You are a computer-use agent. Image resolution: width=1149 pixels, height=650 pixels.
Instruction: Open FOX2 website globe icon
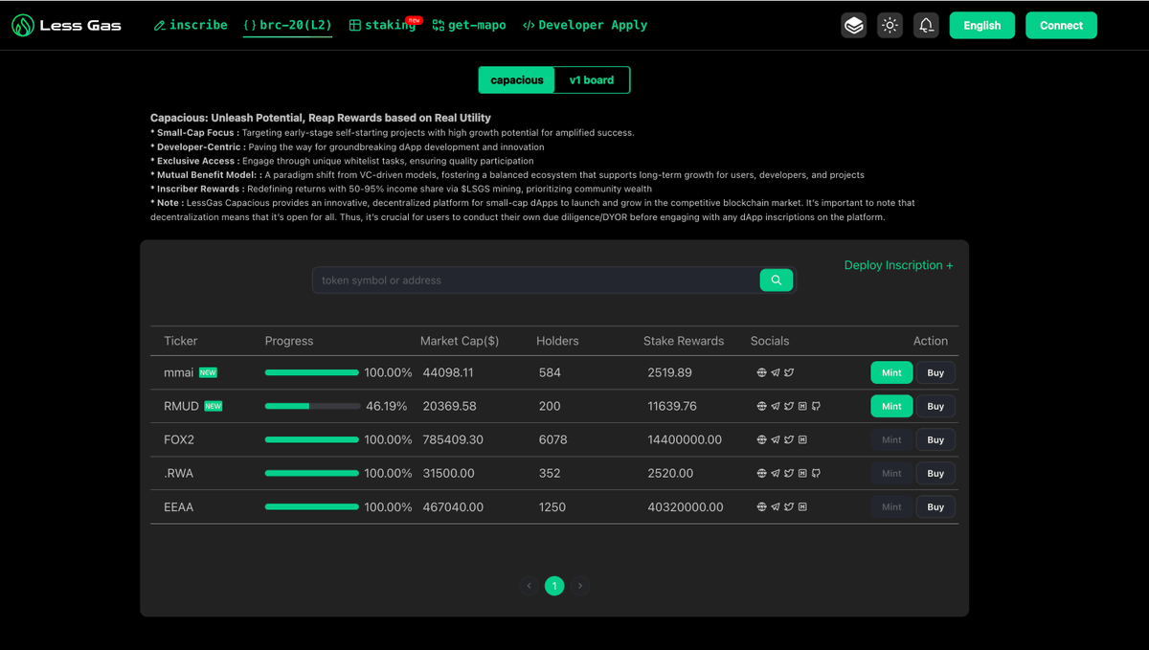point(762,439)
